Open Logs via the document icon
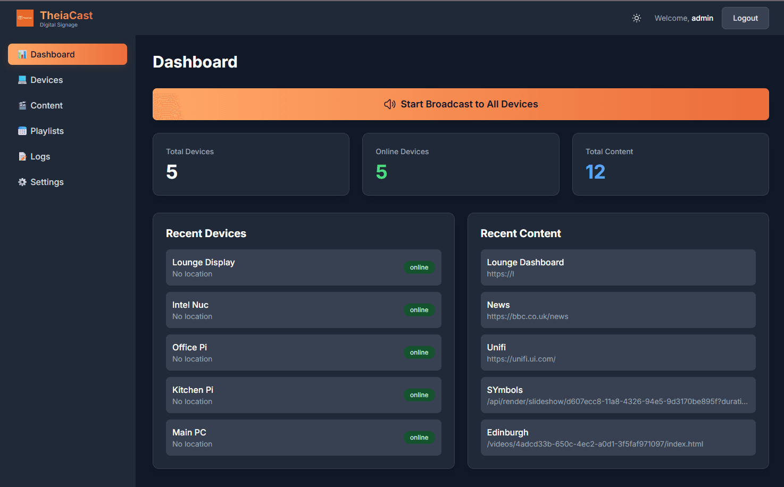Screen dimensions: 784x487 (22, 156)
